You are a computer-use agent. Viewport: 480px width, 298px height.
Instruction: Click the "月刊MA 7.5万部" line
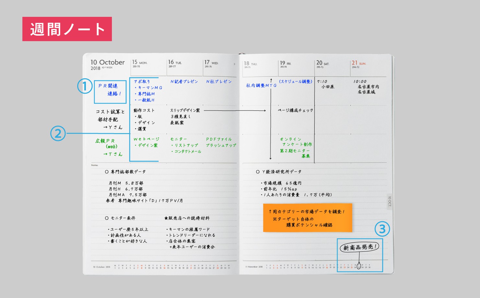(127, 195)
